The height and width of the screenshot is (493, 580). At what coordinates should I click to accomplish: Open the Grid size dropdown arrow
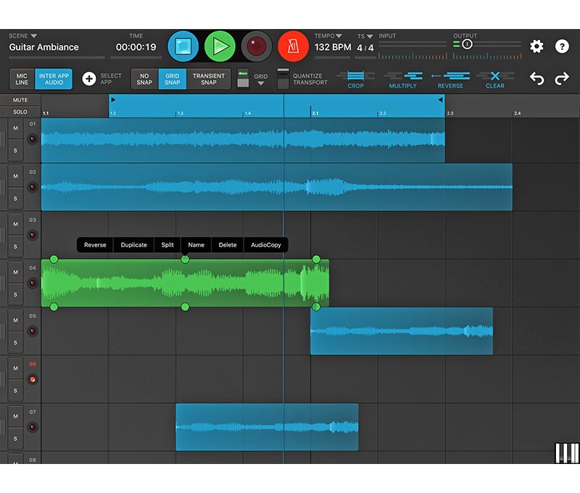(x=261, y=83)
